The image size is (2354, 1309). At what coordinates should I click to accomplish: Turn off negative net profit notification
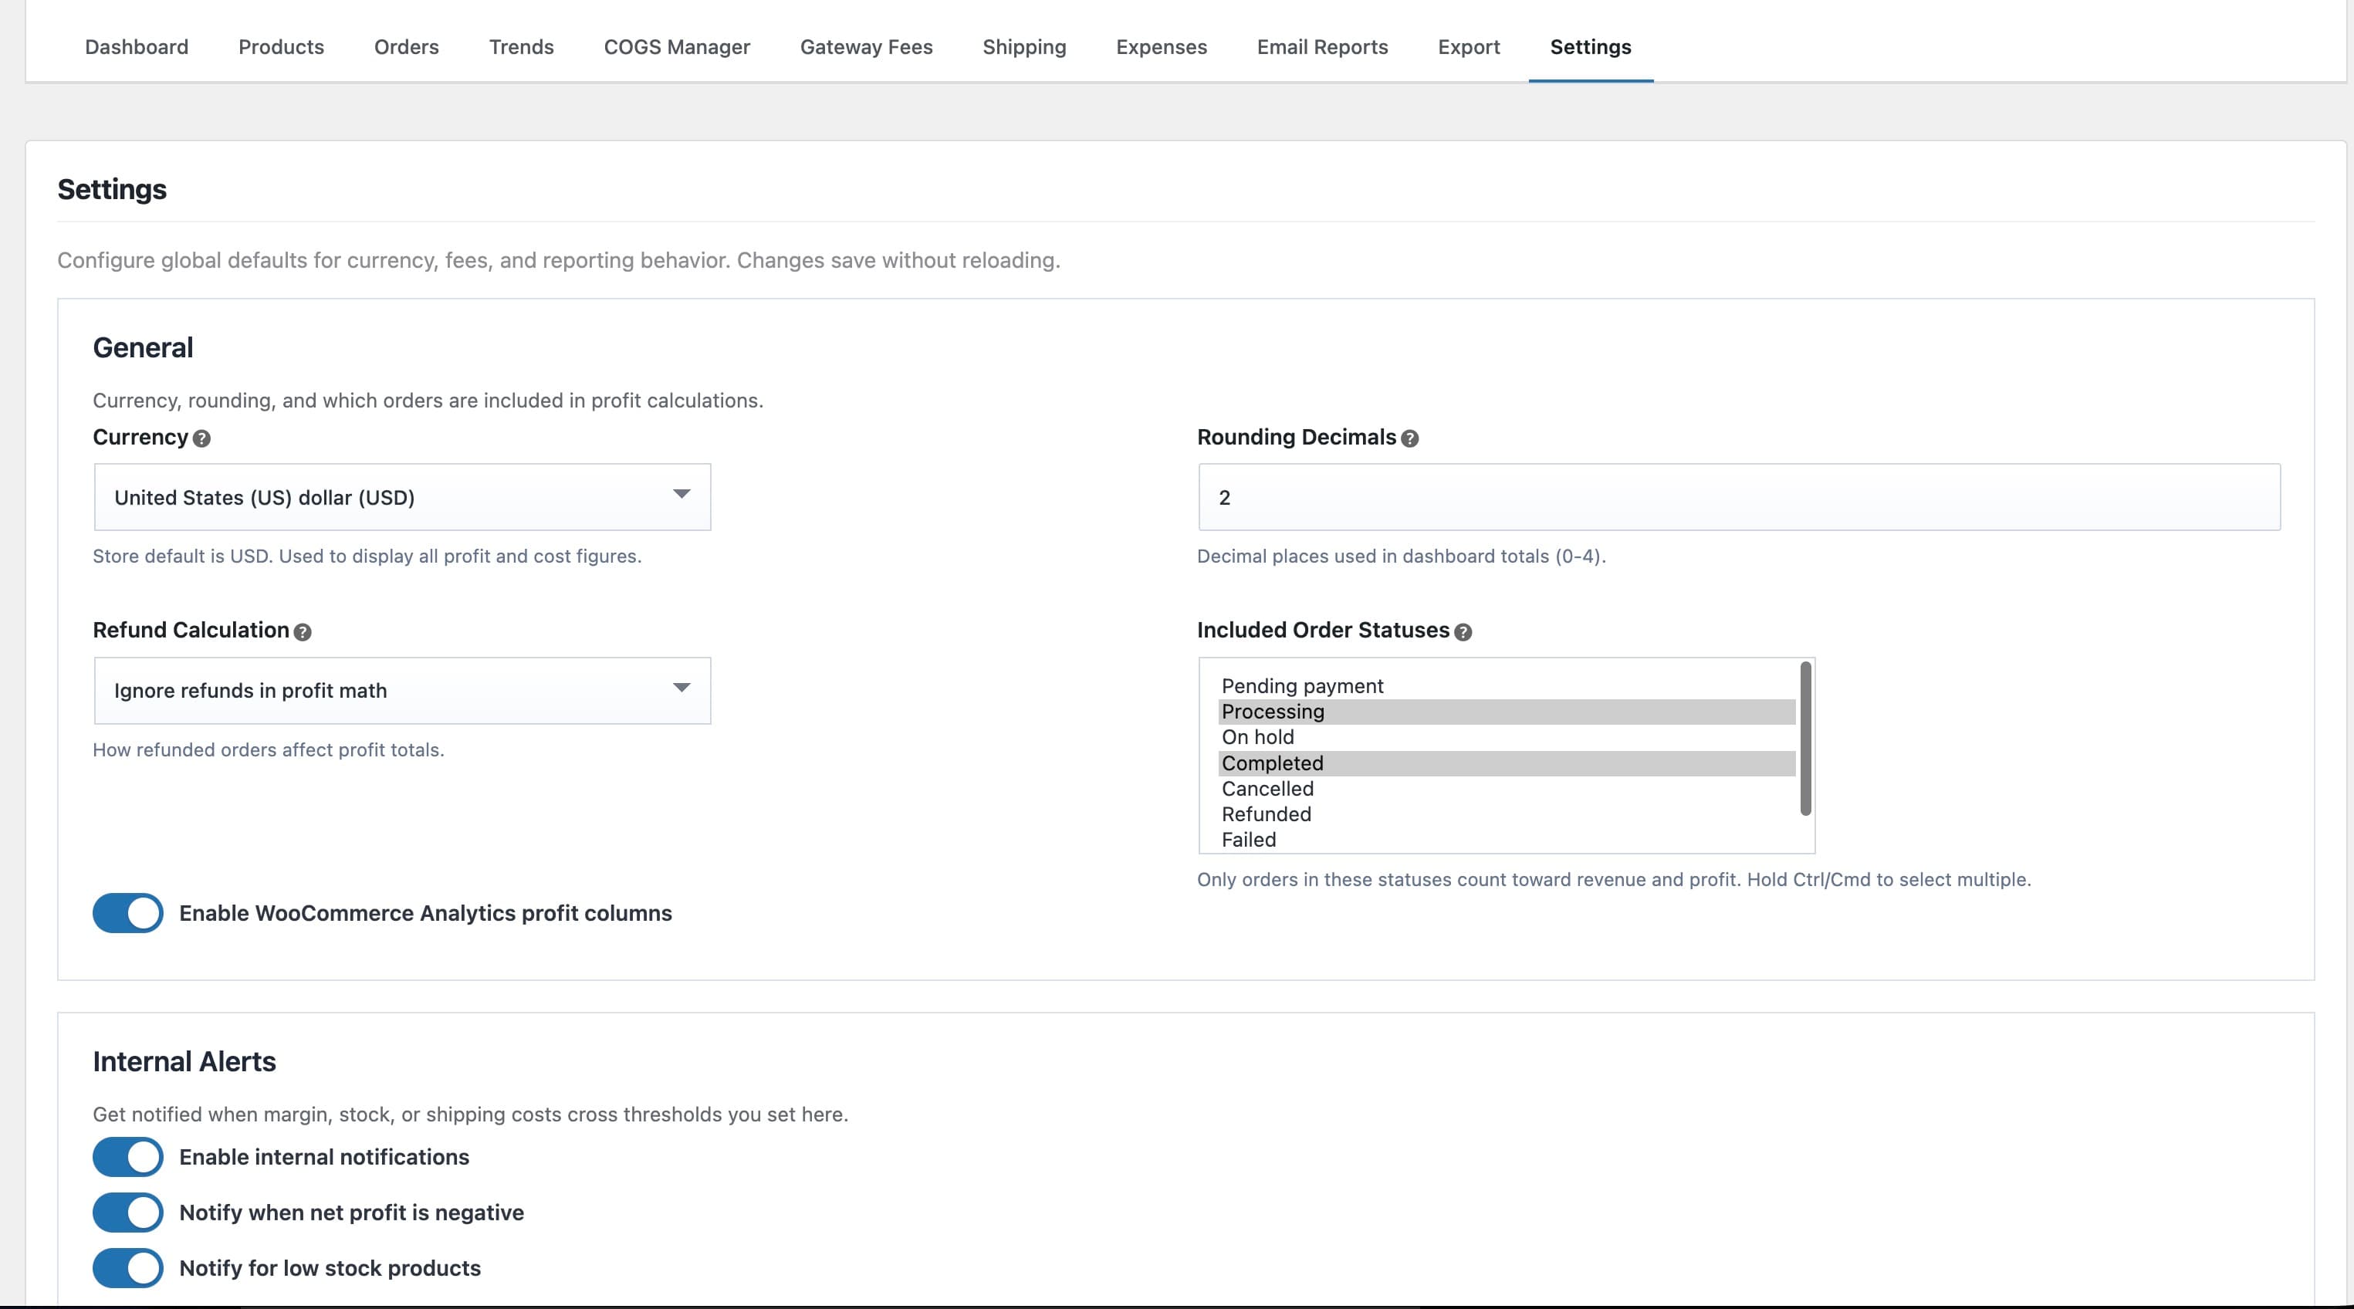point(128,1213)
